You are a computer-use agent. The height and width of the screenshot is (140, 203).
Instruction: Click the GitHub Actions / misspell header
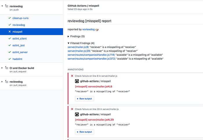click(x=84, y=6)
